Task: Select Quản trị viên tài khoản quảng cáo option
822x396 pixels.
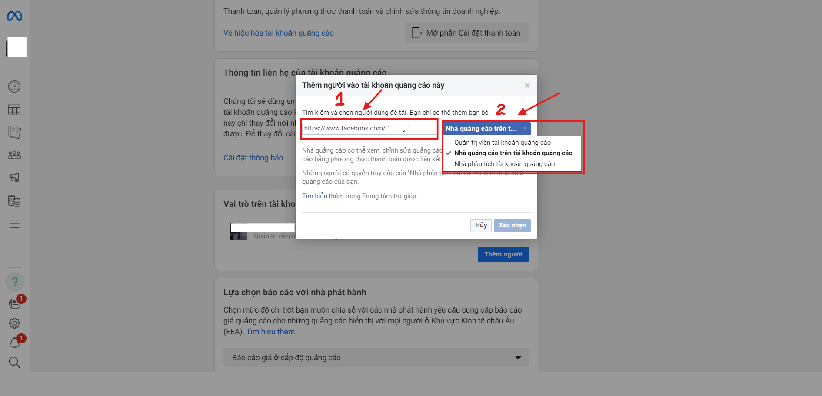Action: pos(503,143)
